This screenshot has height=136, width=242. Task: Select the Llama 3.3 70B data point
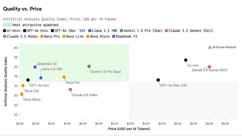(41, 78)
